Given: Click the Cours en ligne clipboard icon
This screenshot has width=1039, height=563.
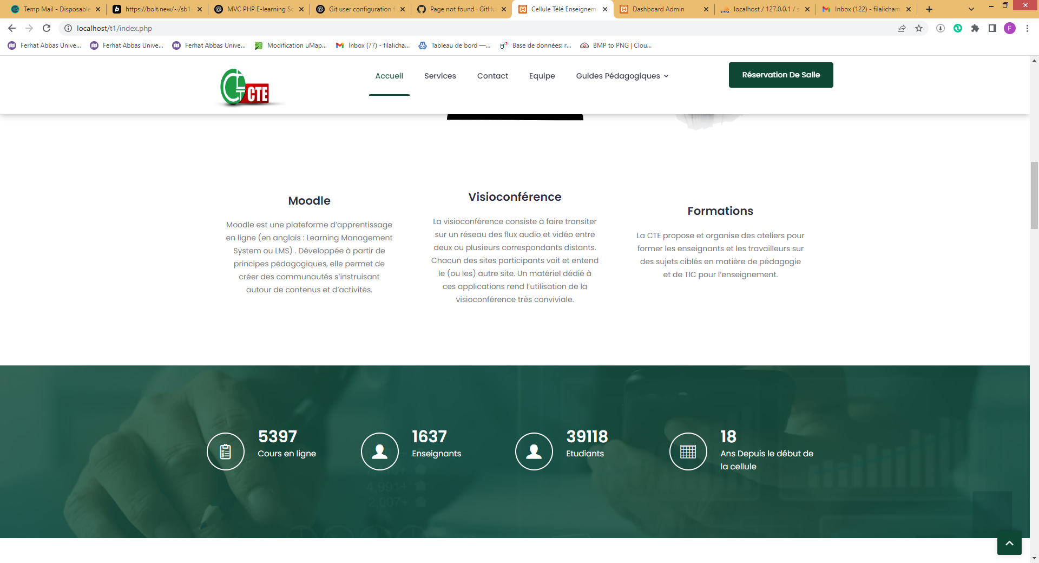Looking at the screenshot, I should coord(226,451).
